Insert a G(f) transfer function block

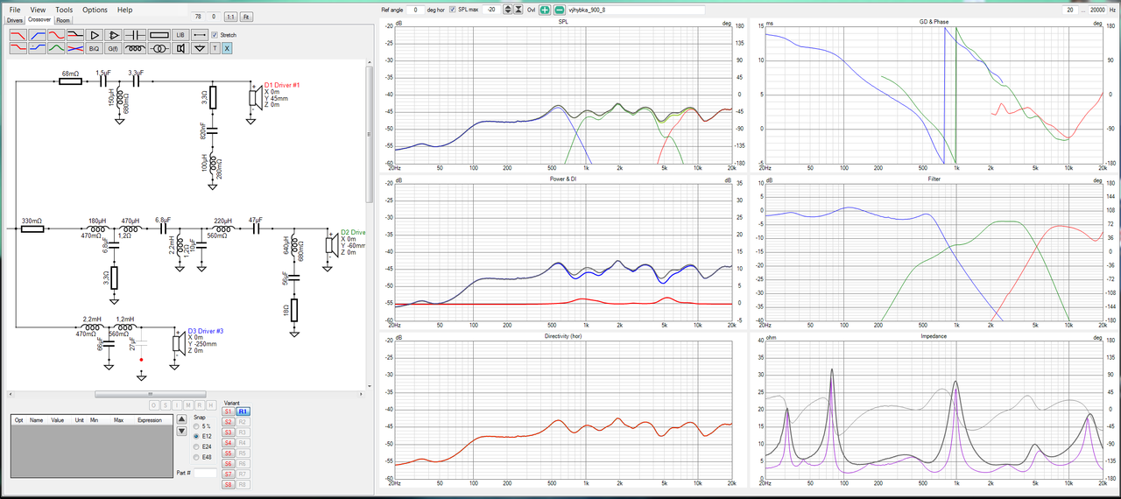[x=114, y=48]
